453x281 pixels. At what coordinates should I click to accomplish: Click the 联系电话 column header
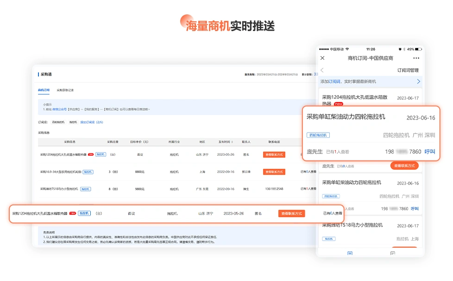pos(274,142)
